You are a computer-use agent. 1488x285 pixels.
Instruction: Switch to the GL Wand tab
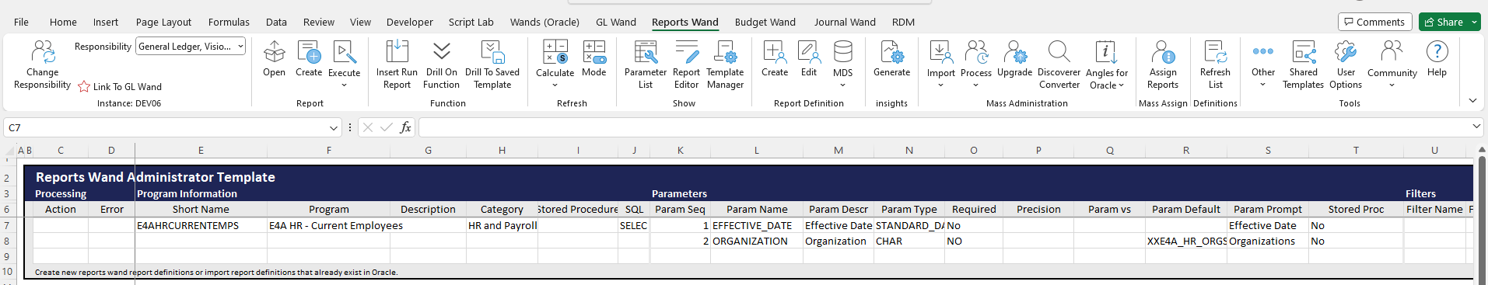[615, 22]
